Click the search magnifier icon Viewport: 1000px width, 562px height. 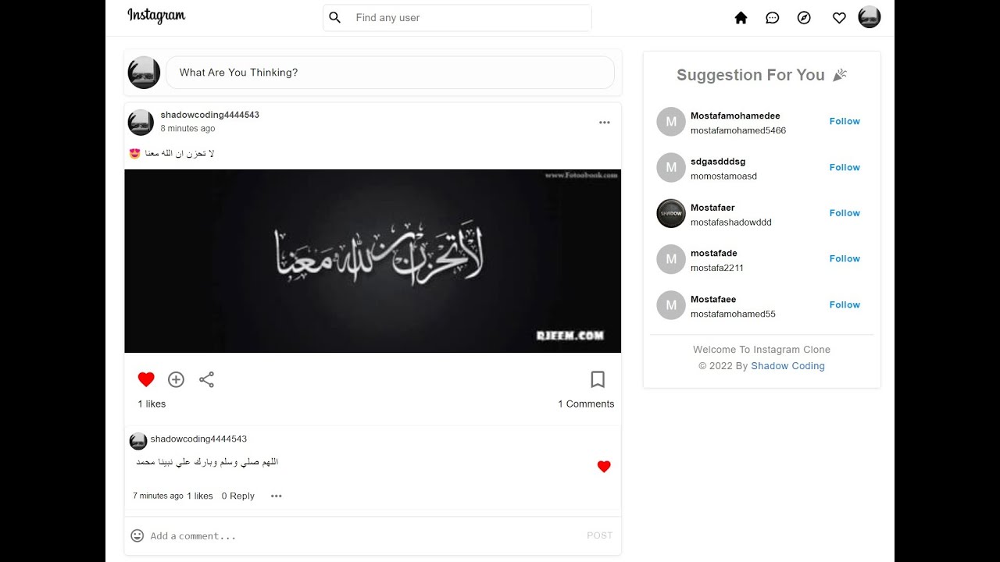coord(335,17)
